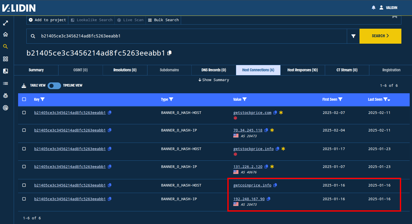Viewport: 412px width, 224px height.
Task: Check the getcoinprice.info row checkbox
Action: click(24, 185)
